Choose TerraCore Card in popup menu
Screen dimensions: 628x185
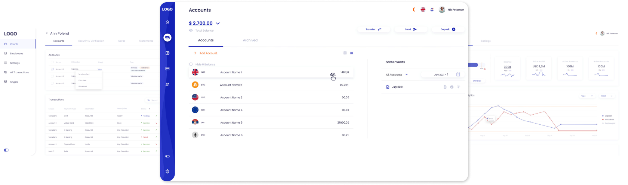pyautogui.click(x=84, y=74)
